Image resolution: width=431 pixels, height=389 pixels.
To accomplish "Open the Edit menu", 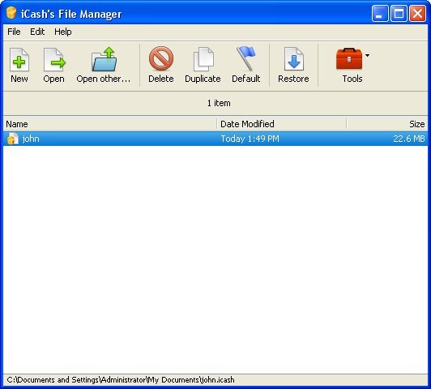I will click(37, 32).
